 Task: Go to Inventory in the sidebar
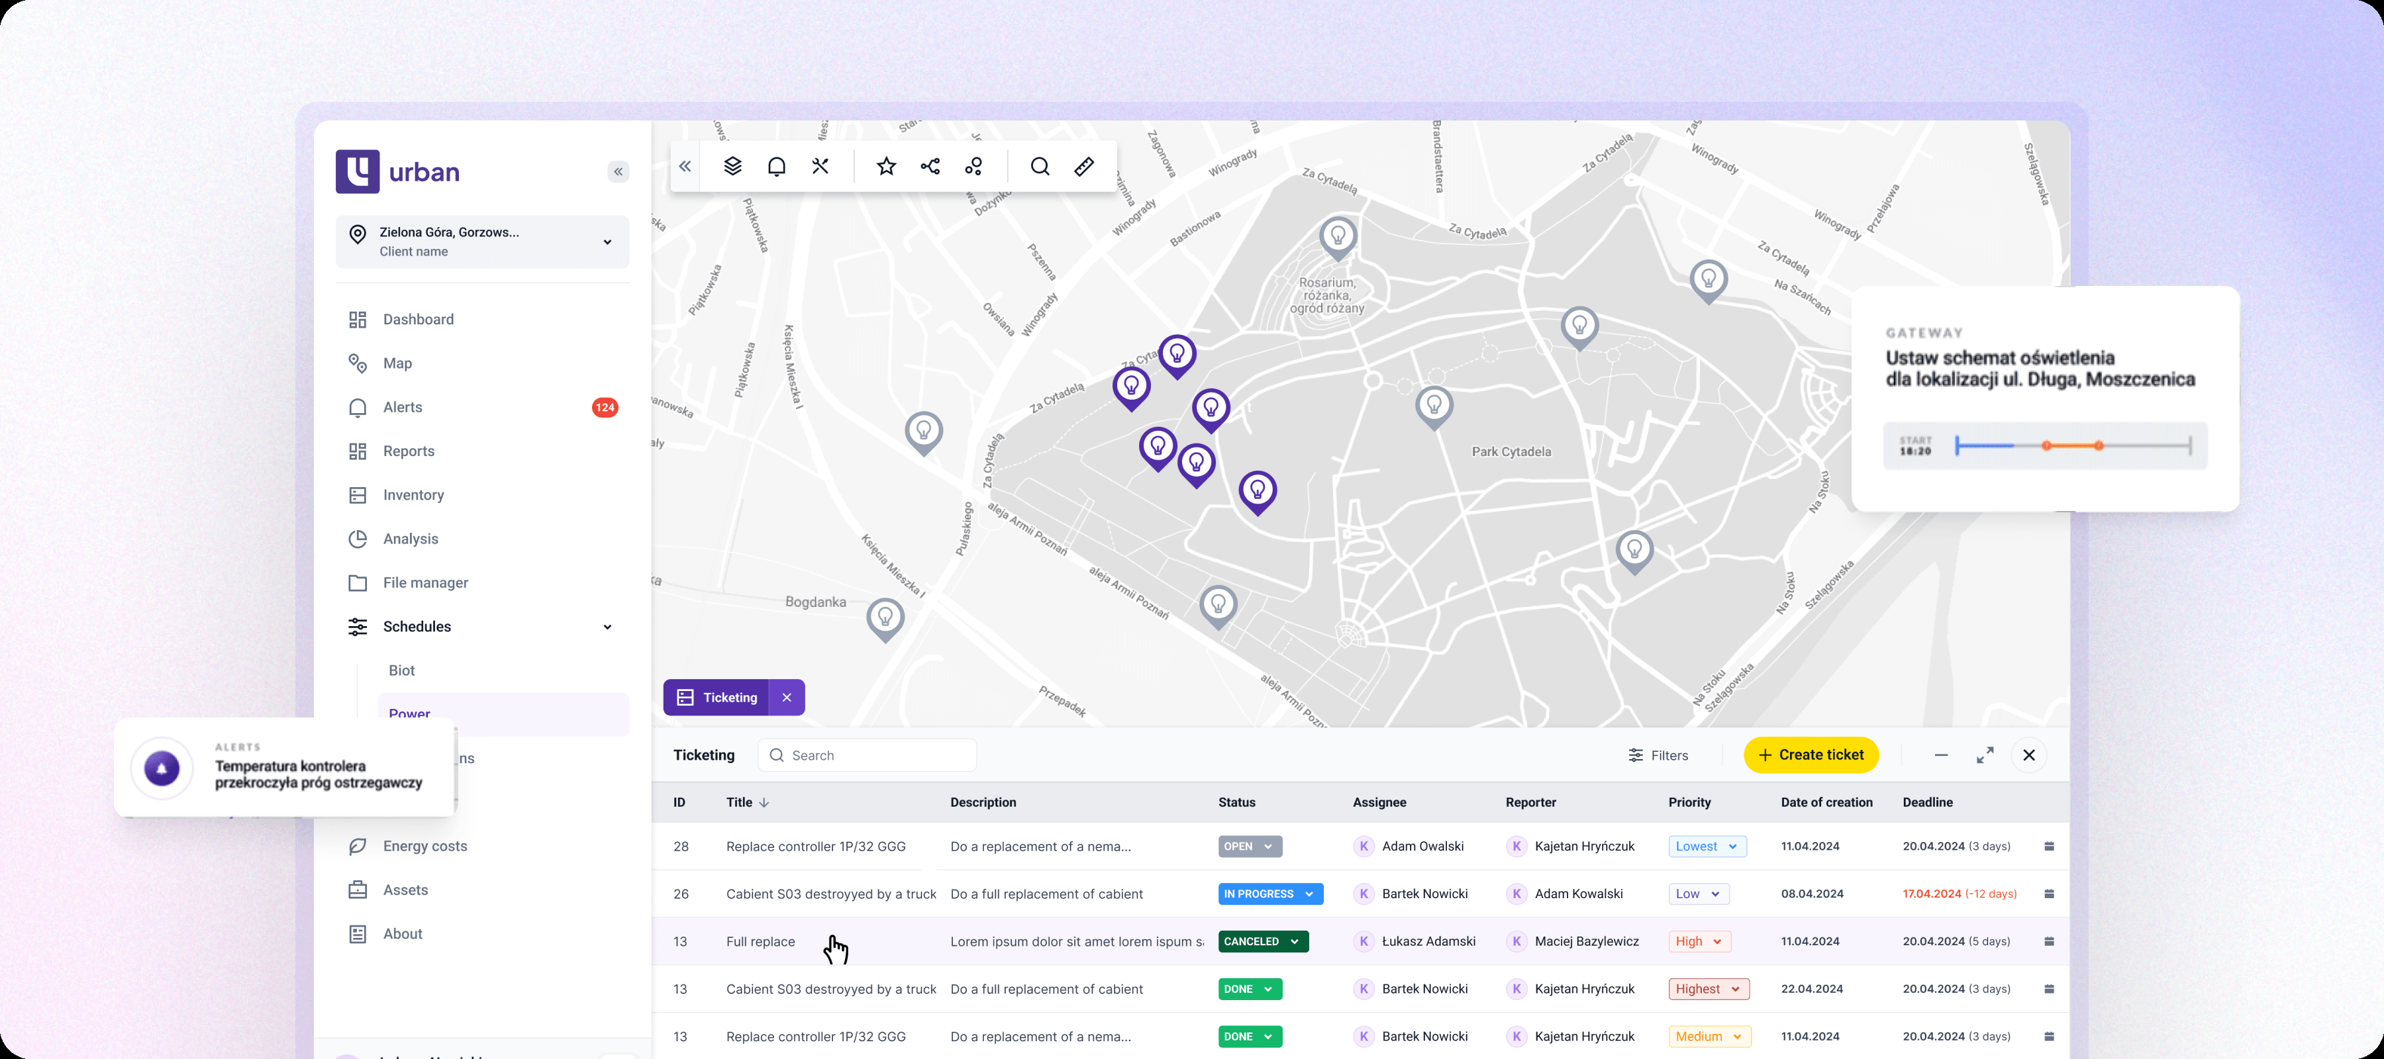(413, 495)
